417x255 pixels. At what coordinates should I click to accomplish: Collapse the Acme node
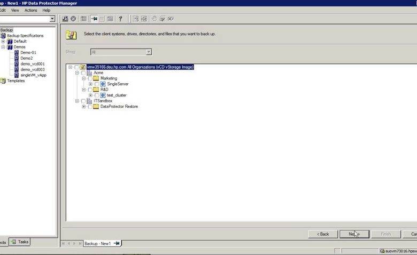click(77, 73)
